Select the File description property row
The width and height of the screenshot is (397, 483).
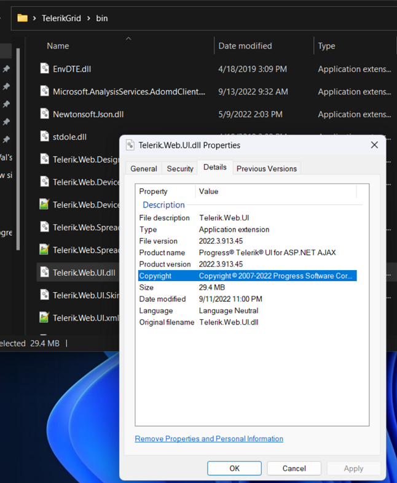coord(248,218)
